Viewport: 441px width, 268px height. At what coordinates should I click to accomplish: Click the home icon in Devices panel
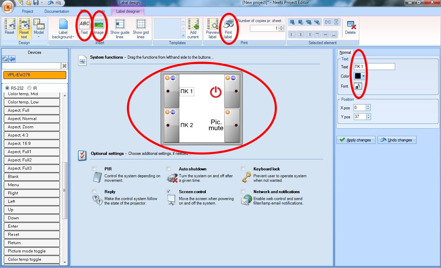[5, 59]
